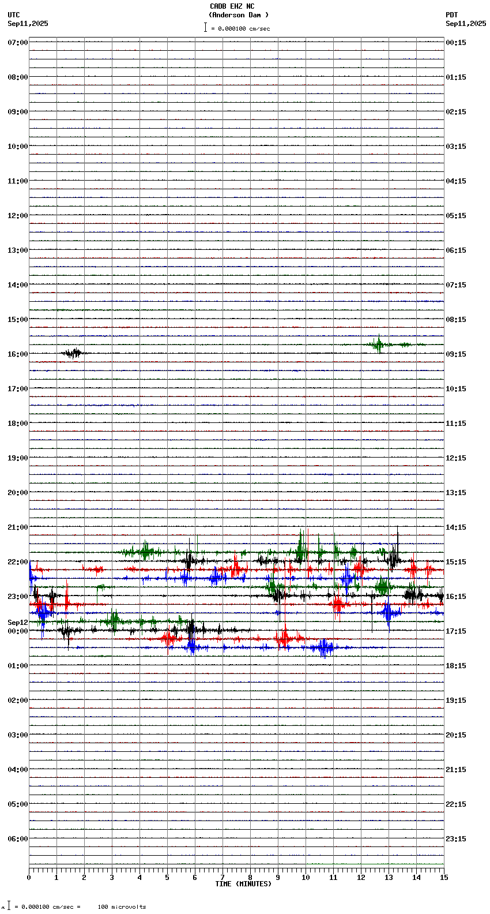Click the station title 'CADB EHZ NC'
This screenshot has height=914, width=490.
tap(232, 6)
